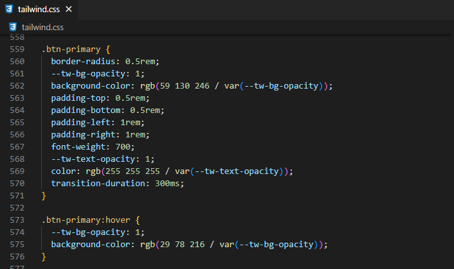
Task: Click the rgb value 29 78 216
Action: [x=182, y=245]
